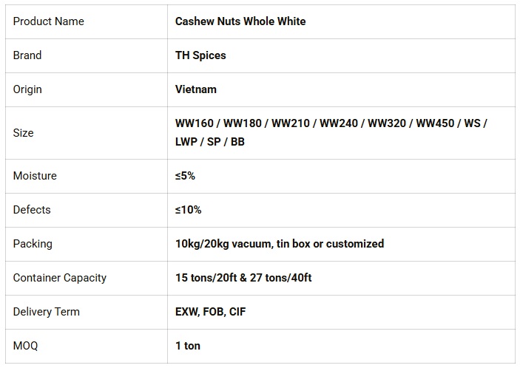Select the ≤10% defects value
Image resolution: width=520 pixels, height=368 pixels.
pyautogui.click(x=188, y=210)
